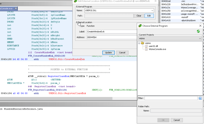Screen dimensions: 204x125
Task: Cancel the Edit External Location dialog
Action: [x=122, y=52]
